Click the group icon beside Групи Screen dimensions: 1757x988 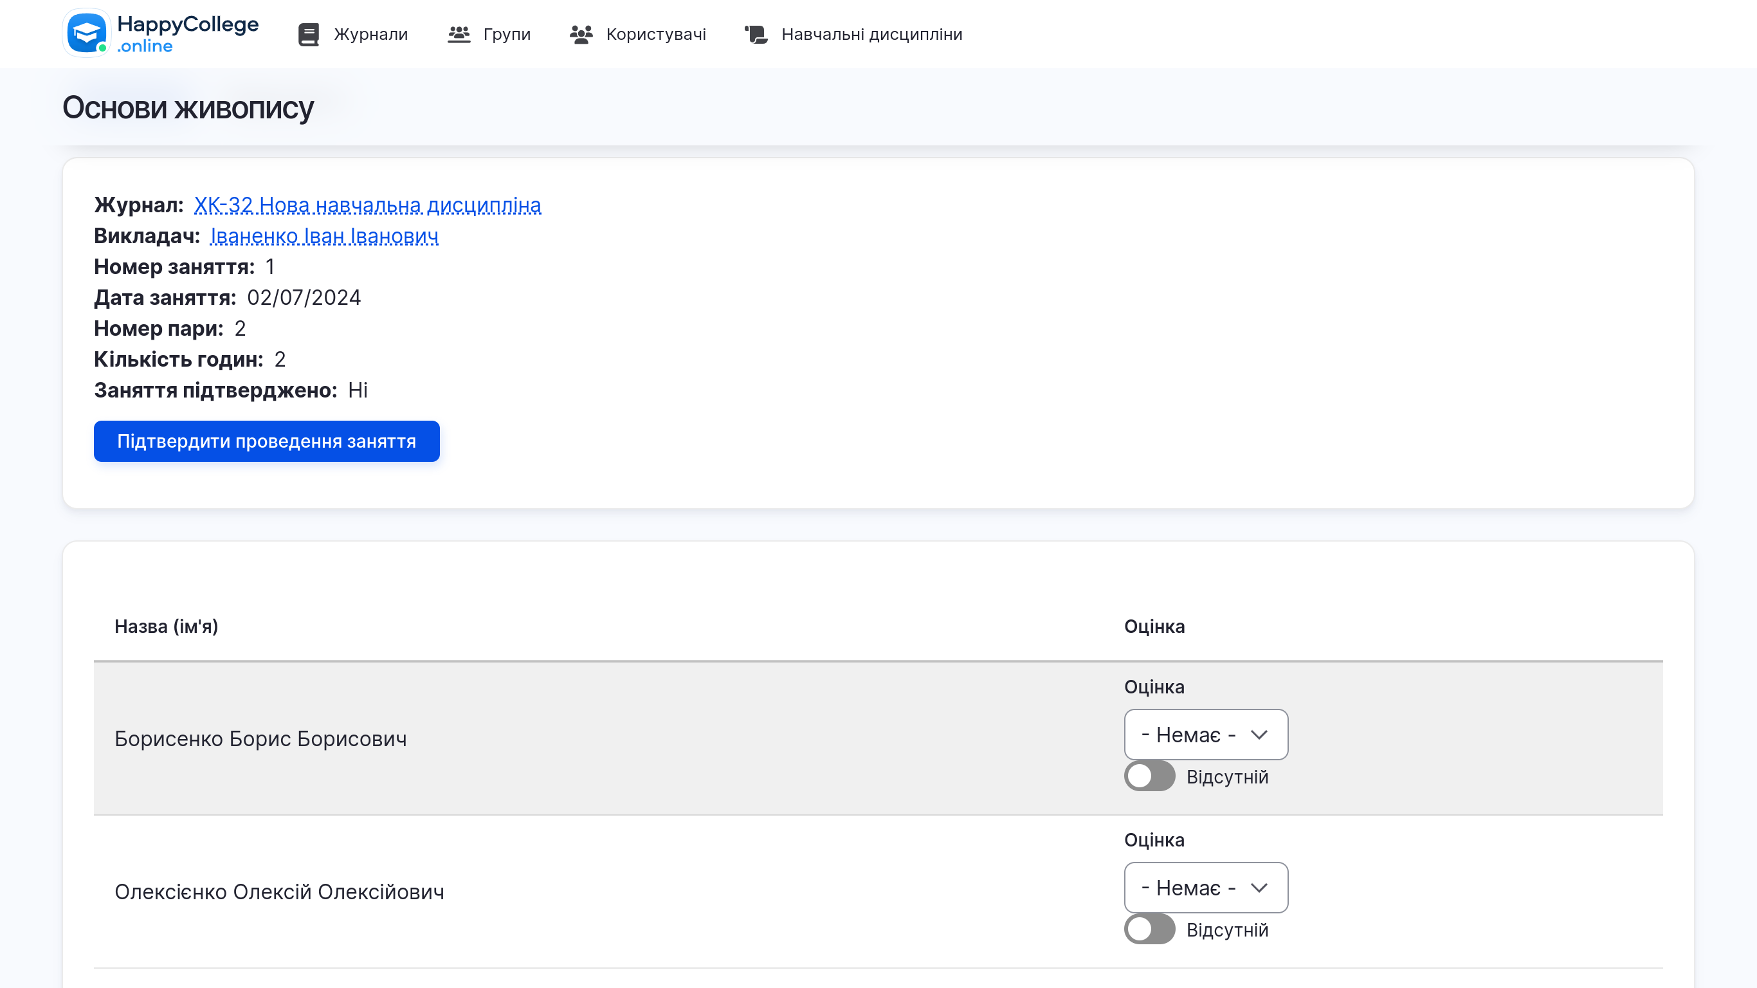pos(460,33)
